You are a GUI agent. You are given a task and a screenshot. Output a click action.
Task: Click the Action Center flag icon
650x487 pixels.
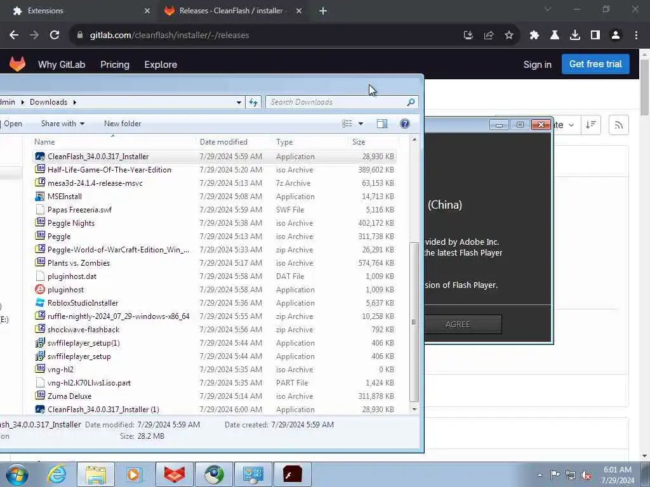(555, 475)
